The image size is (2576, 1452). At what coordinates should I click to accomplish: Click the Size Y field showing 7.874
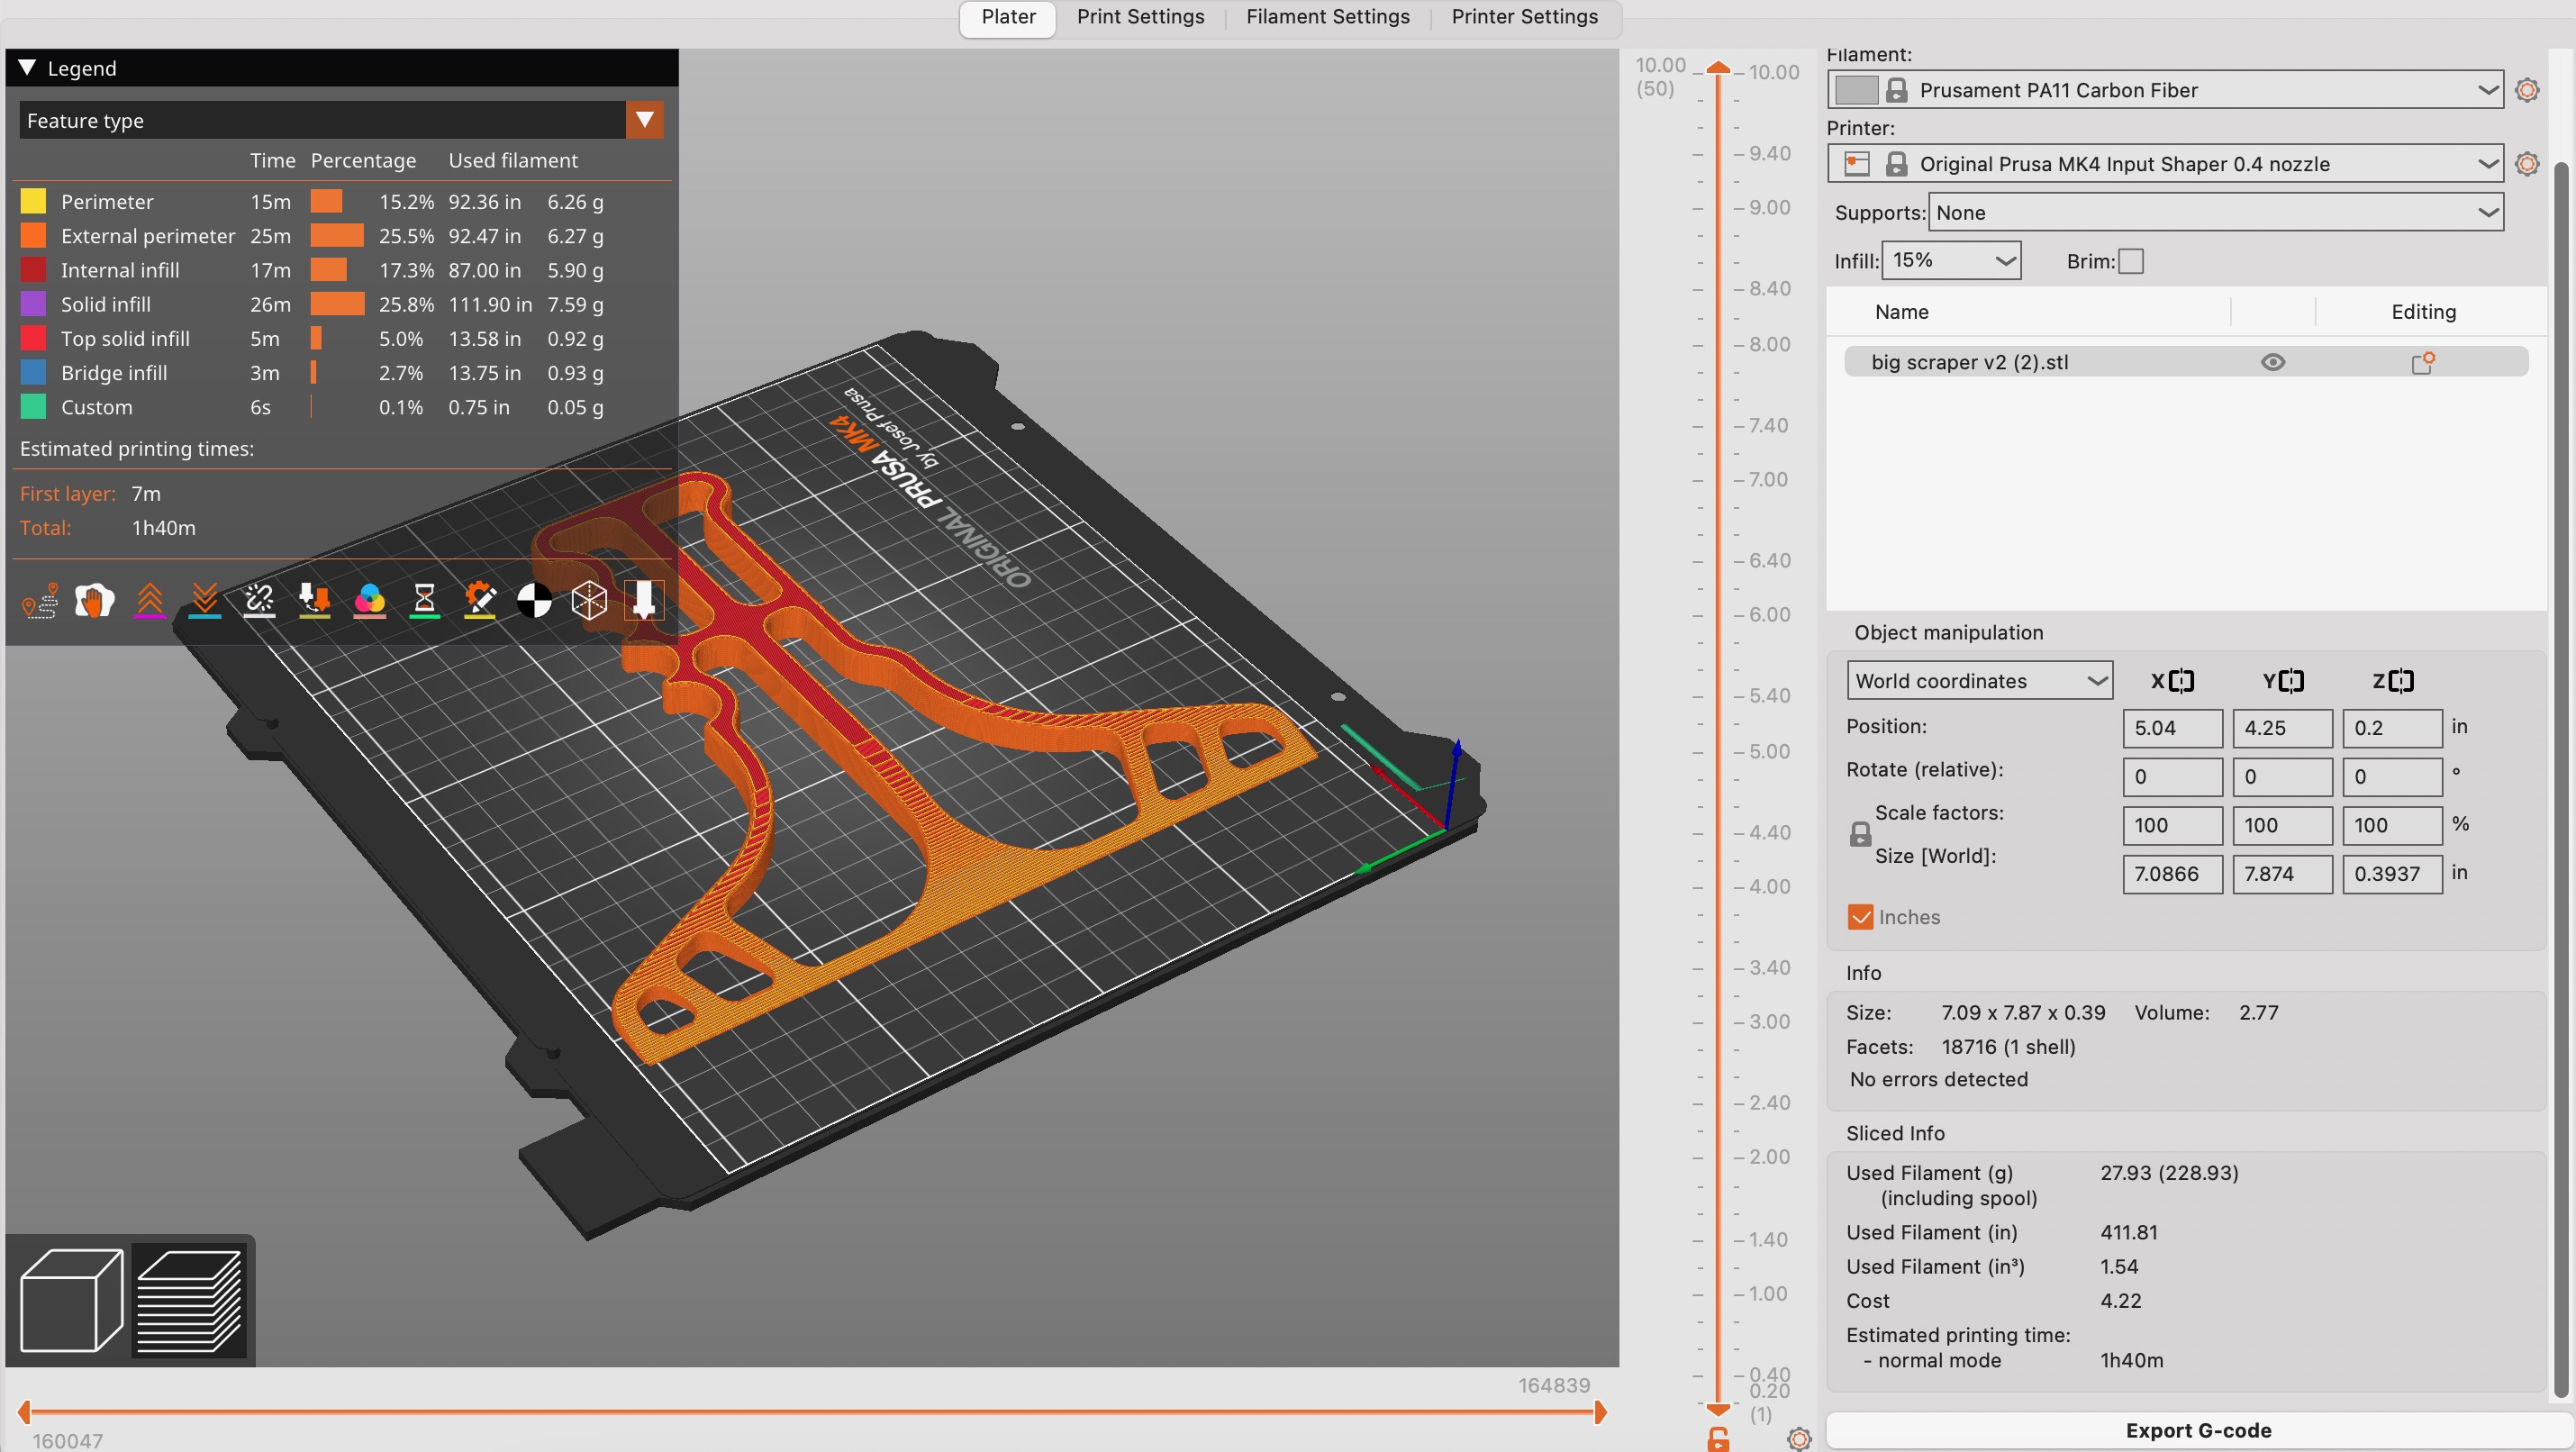tap(2282, 874)
